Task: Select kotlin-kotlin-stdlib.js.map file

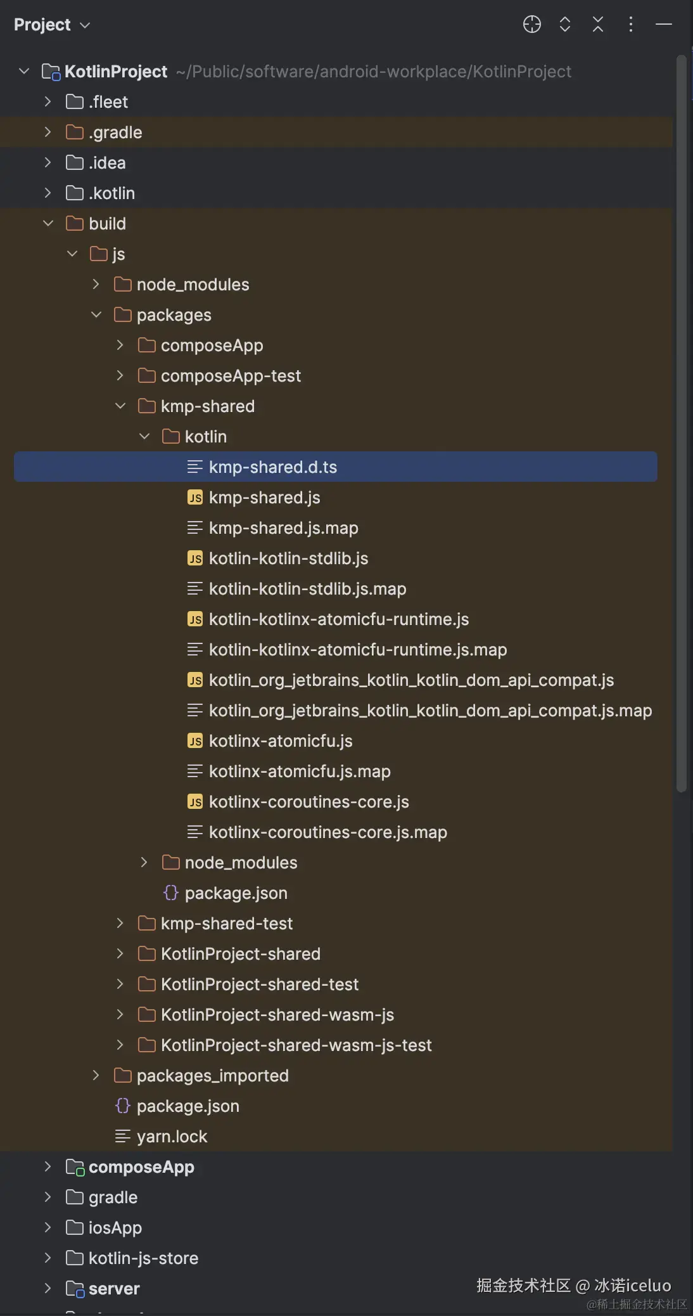Action: coord(307,589)
